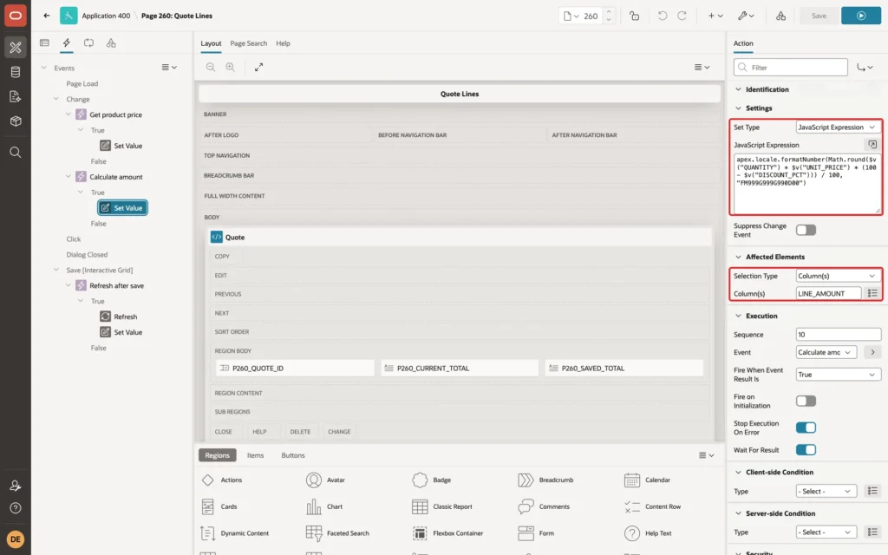Viewport: 888px width, 555px height.
Task: Redo the last change
Action: 682,16
